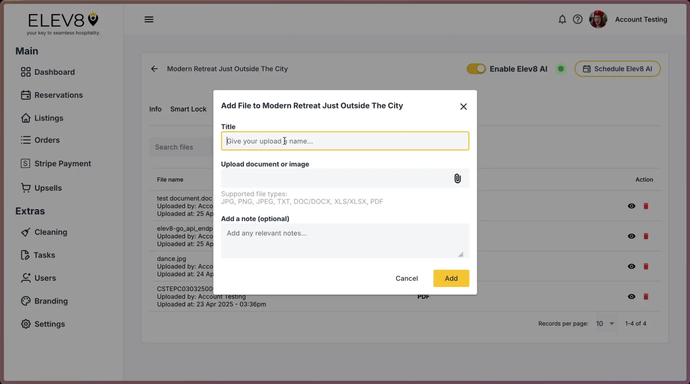Viewport: 690px width, 384px height.
Task: Click the Add button in the dialog
Action: (451, 278)
